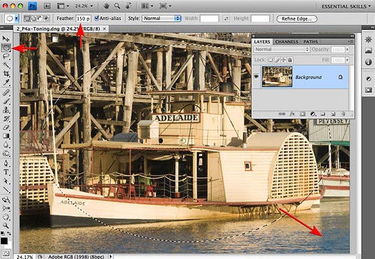Image resolution: width=375 pixels, height=259 pixels.
Task: Toggle visibility of the Background layer
Action: (x=256, y=76)
